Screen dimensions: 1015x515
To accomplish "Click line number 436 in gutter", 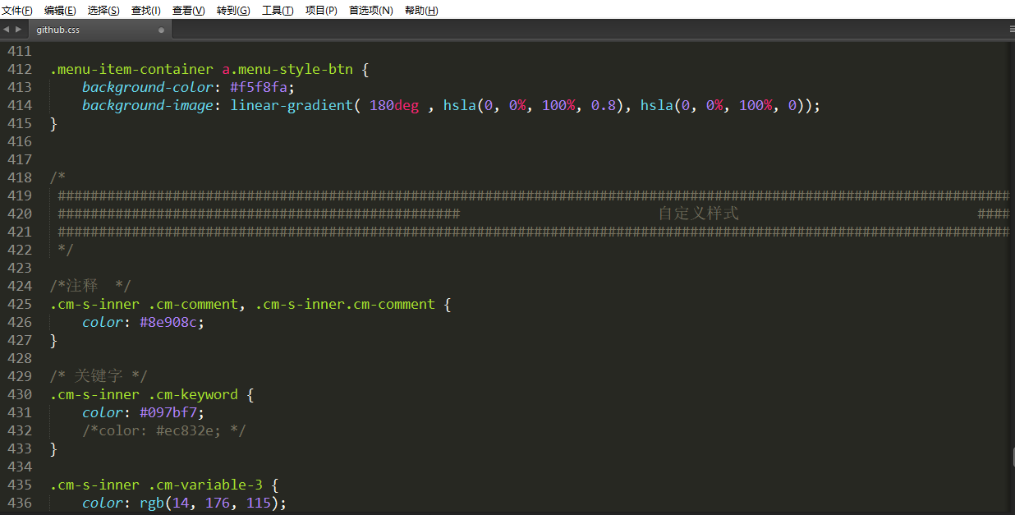I will click(20, 504).
